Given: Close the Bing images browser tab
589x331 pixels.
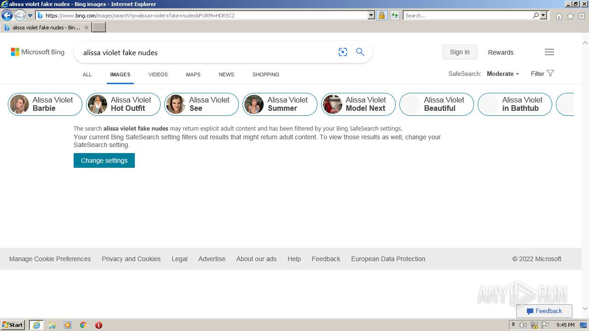Looking at the screenshot, I should (x=86, y=28).
